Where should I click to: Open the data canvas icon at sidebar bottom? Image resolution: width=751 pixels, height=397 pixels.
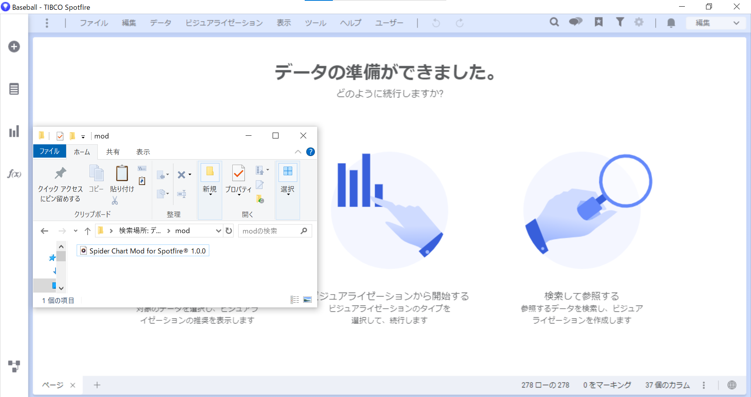14,366
